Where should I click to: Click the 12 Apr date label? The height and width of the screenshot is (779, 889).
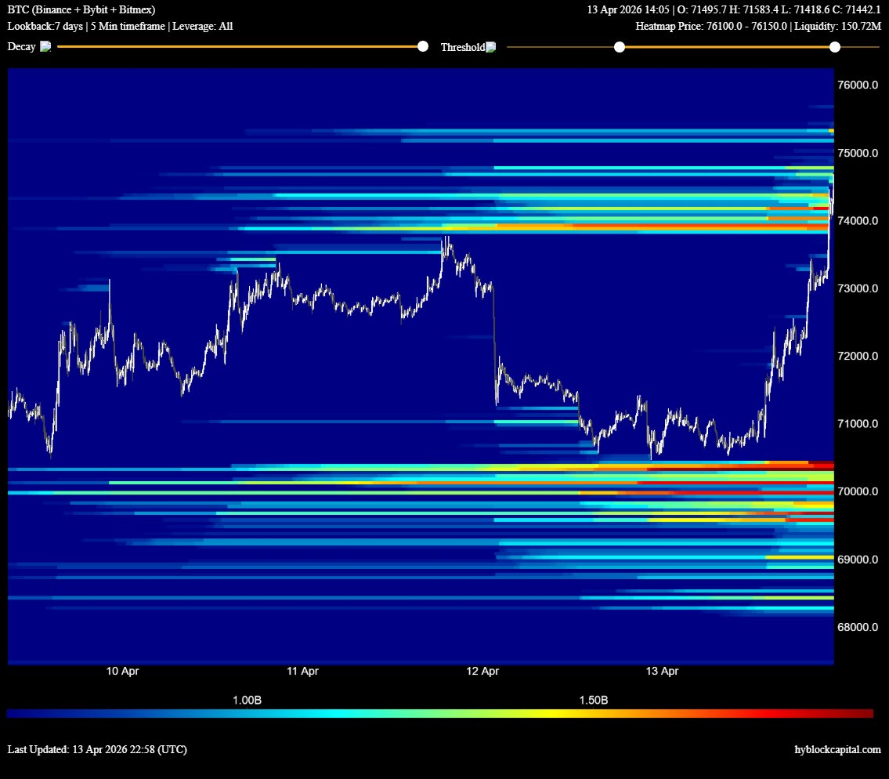pyautogui.click(x=482, y=672)
